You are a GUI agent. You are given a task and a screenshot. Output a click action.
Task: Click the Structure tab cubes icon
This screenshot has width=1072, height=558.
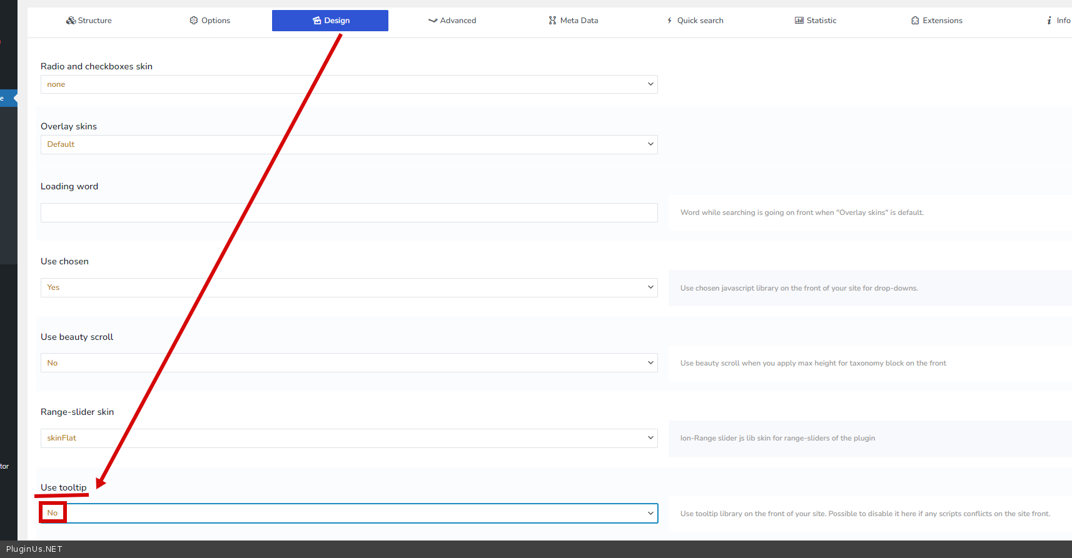click(x=71, y=21)
